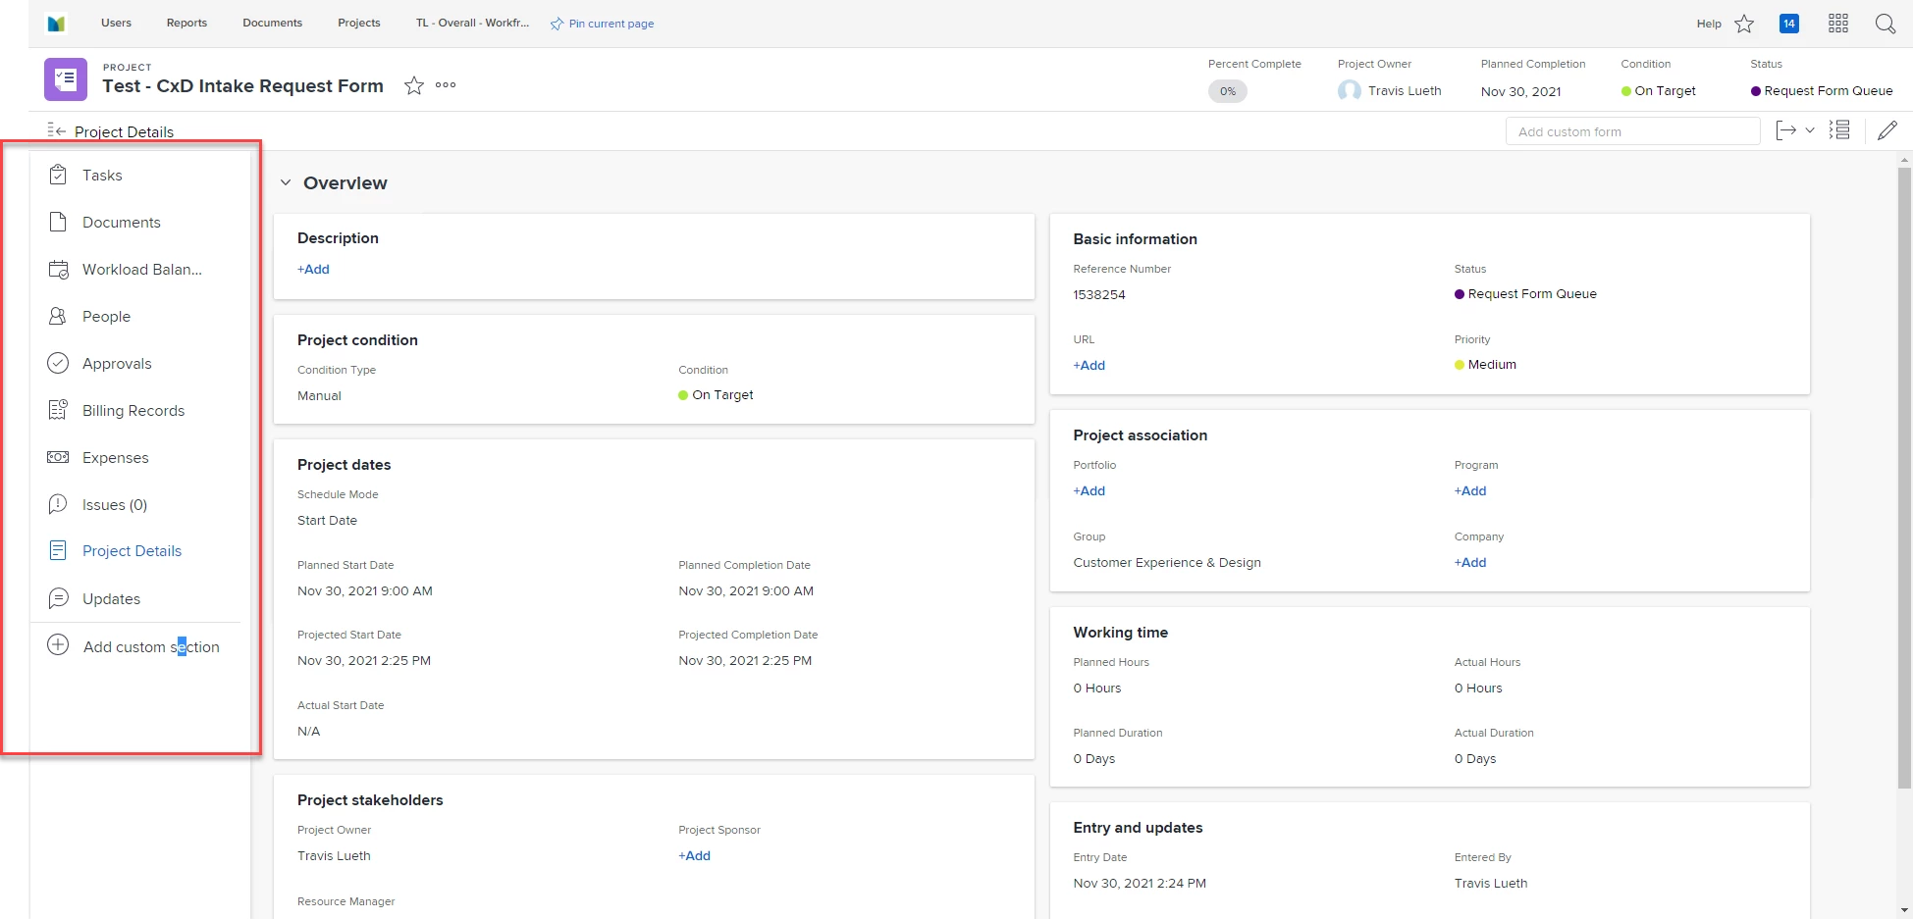Viewport: 1913px width, 919px height.
Task: Open the Users menu
Action: tap(116, 23)
